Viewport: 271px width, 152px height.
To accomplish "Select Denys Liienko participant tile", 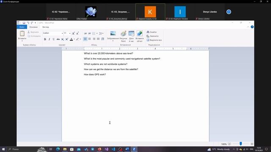I will coord(210,12).
